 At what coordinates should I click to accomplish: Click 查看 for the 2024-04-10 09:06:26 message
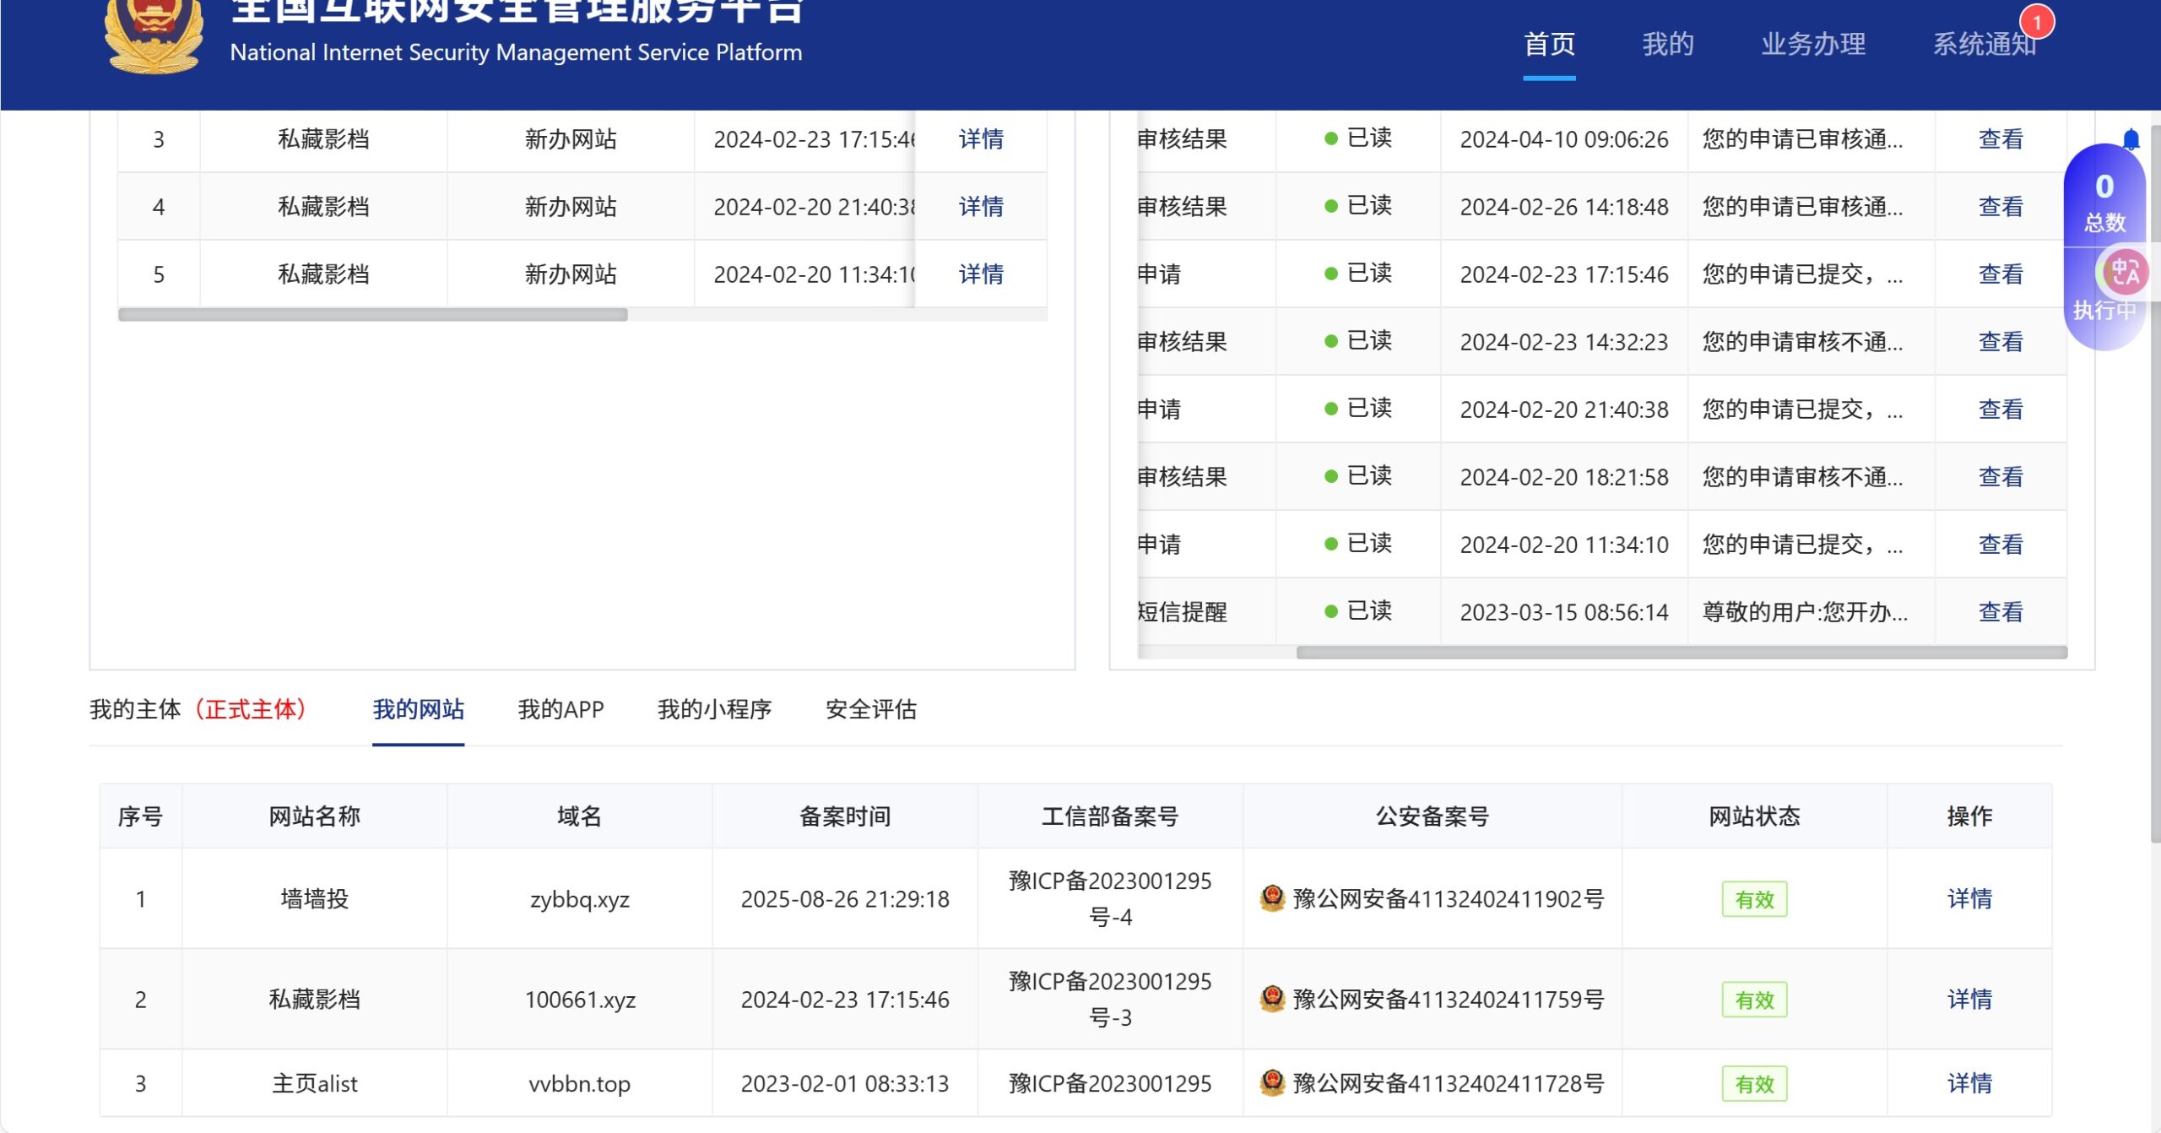click(2000, 139)
